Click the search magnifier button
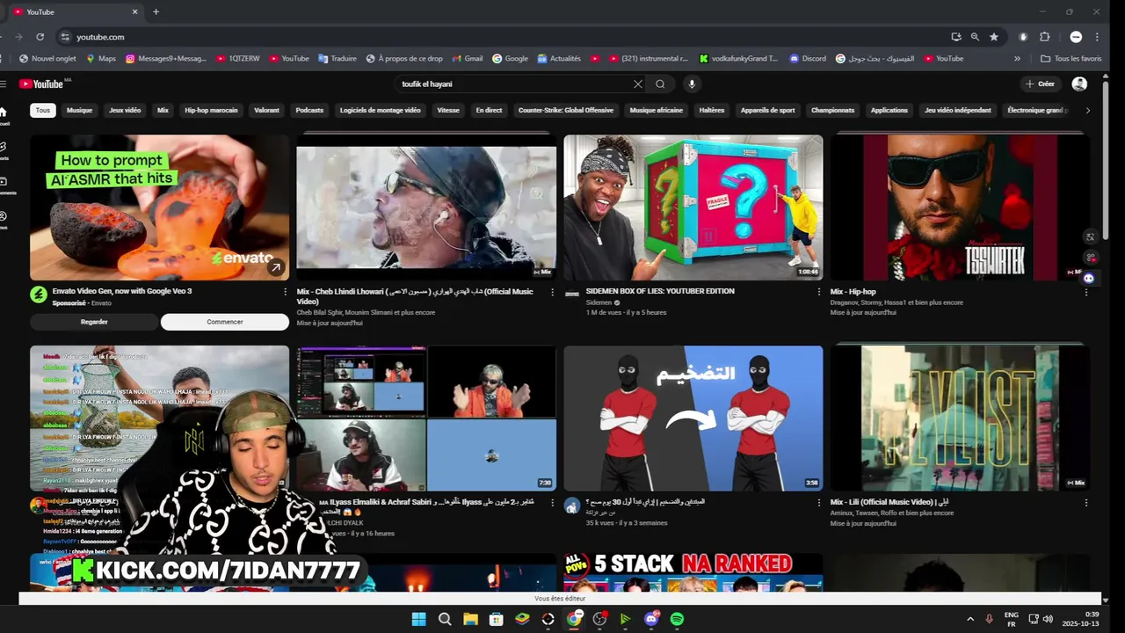This screenshot has height=633, width=1125. pos(660,84)
